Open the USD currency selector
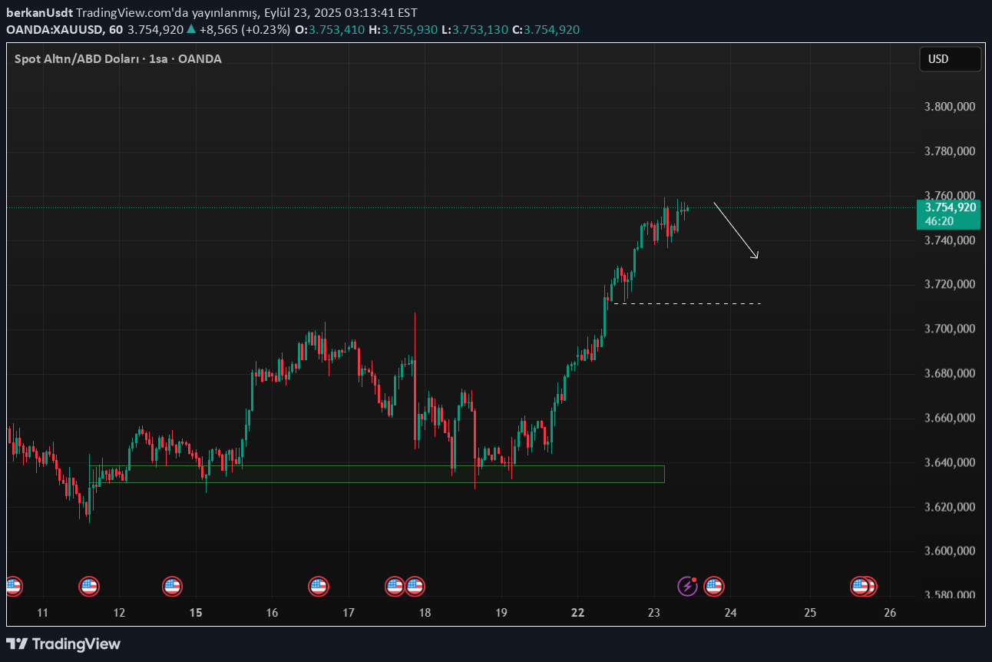This screenshot has height=662, width=992. (x=950, y=59)
